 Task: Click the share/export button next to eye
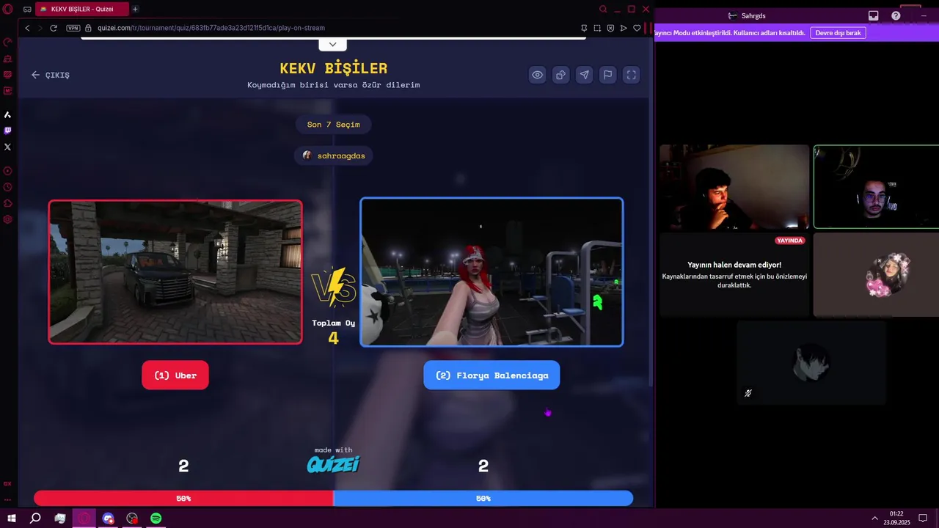561,75
